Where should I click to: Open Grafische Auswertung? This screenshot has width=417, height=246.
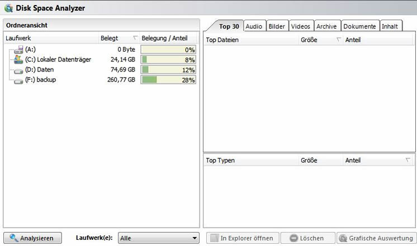377,238
